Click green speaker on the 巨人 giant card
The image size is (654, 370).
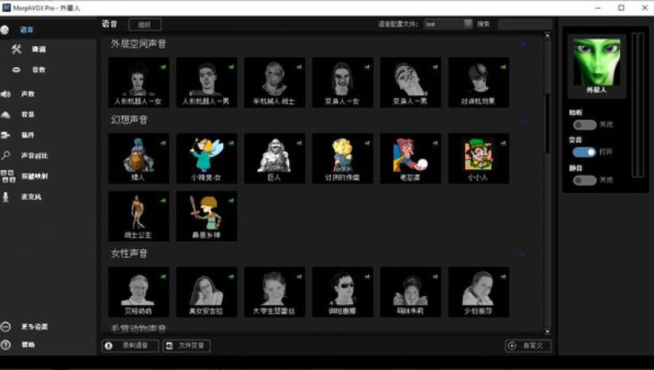coord(299,143)
